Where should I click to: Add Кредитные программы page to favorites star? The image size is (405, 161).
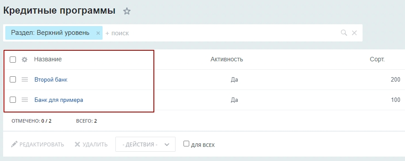(126, 11)
